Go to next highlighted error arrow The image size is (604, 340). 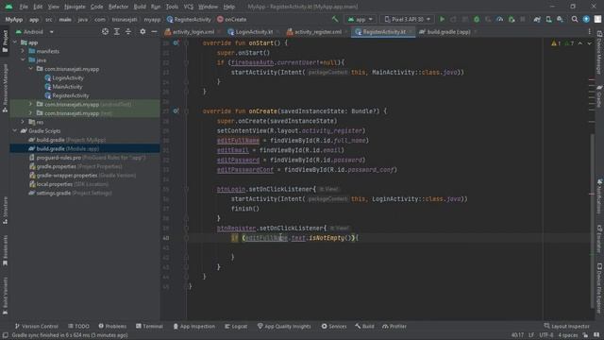tap(589, 43)
